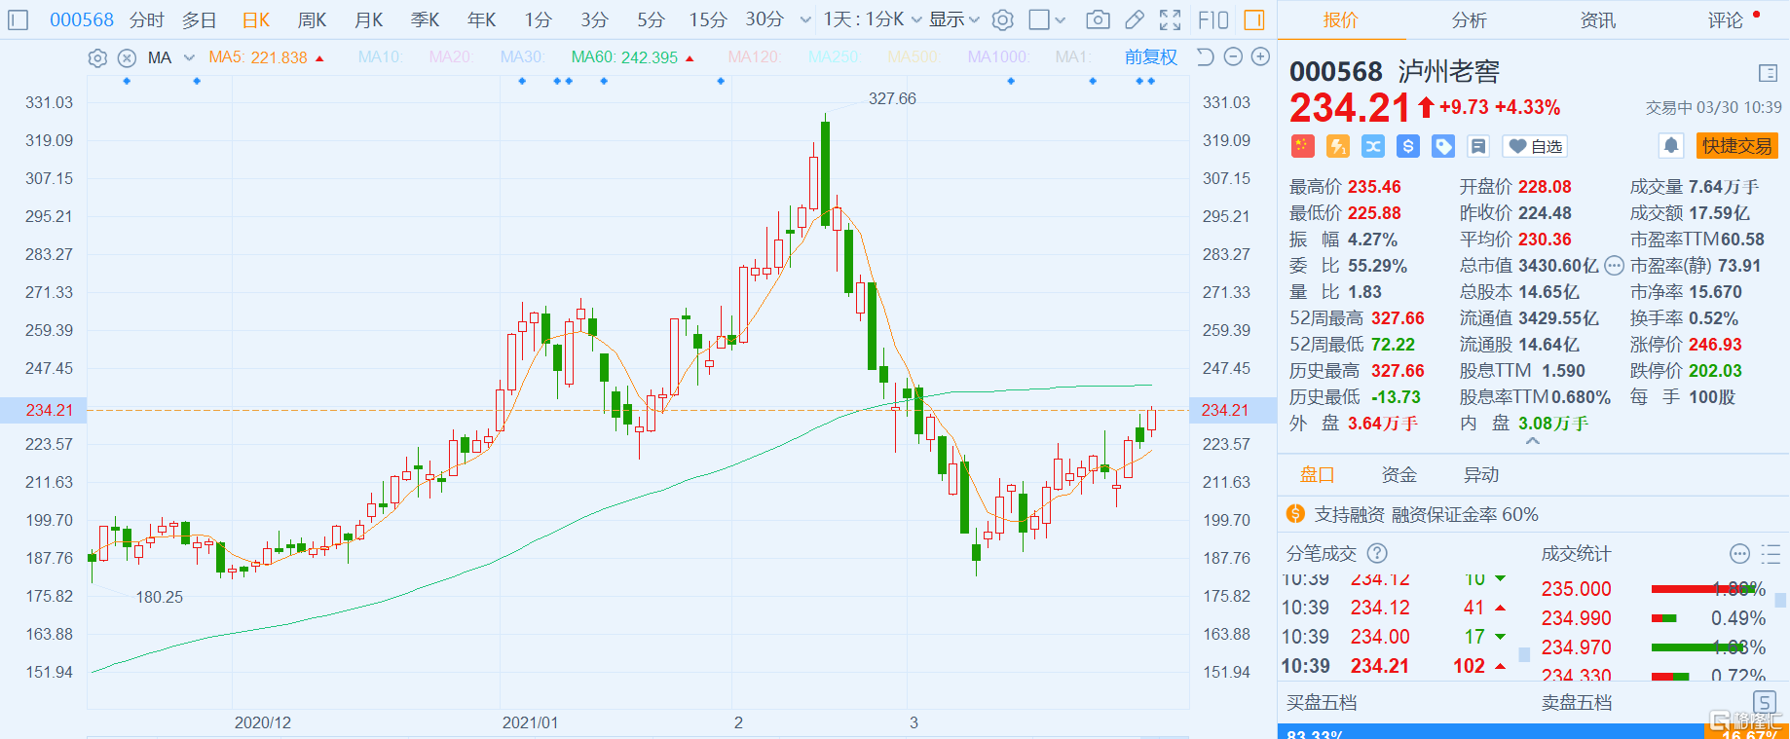This screenshot has width=1790, height=739.
Task: Toggle MA500 line visibility
Action: coord(914,57)
